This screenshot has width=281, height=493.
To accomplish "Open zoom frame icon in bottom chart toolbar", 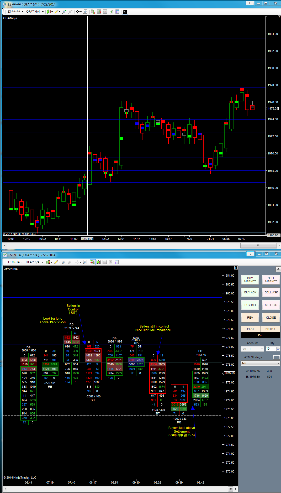I will click(85, 262).
